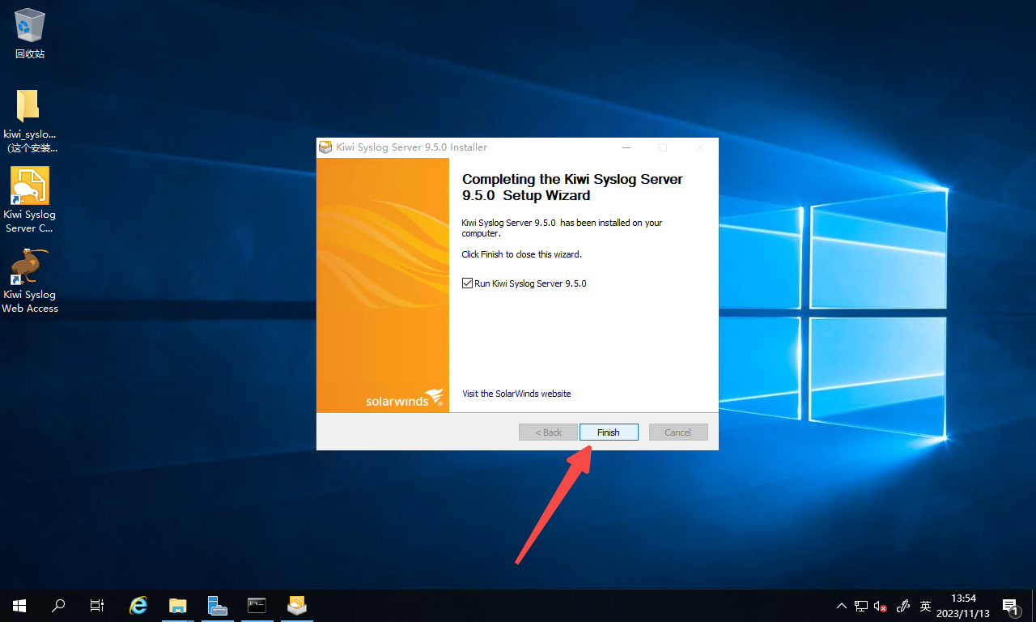Open Server Manager from the taskbar
Image resolution: width=1036 pixels, height=622 pixels.
(217, 606)
